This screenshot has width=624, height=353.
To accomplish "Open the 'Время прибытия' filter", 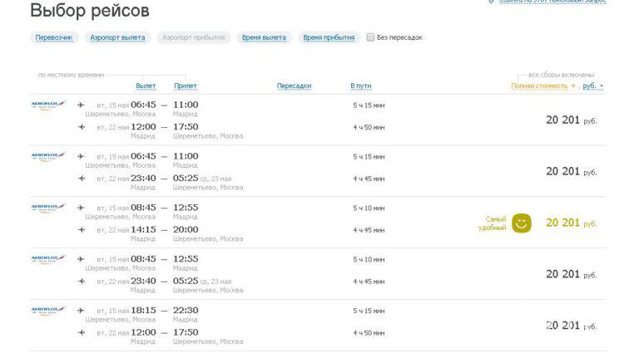I will click(x=329, y=37).
